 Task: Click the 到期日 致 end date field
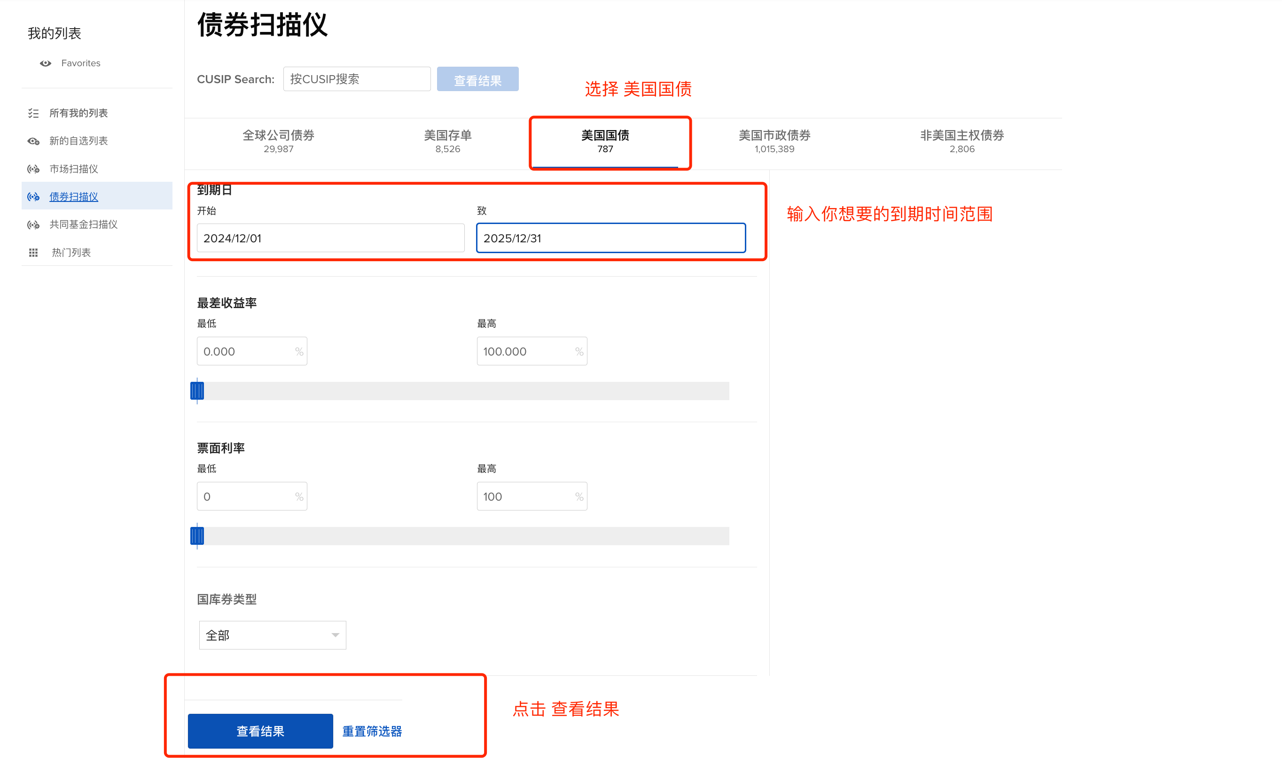tap(611, 238)
